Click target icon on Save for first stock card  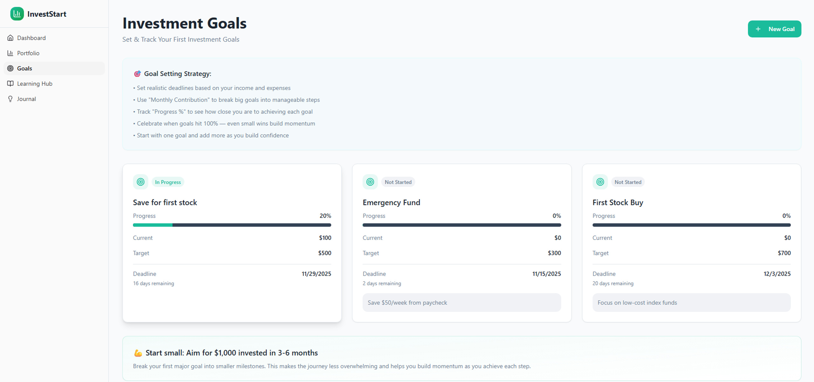click(141, 182)
